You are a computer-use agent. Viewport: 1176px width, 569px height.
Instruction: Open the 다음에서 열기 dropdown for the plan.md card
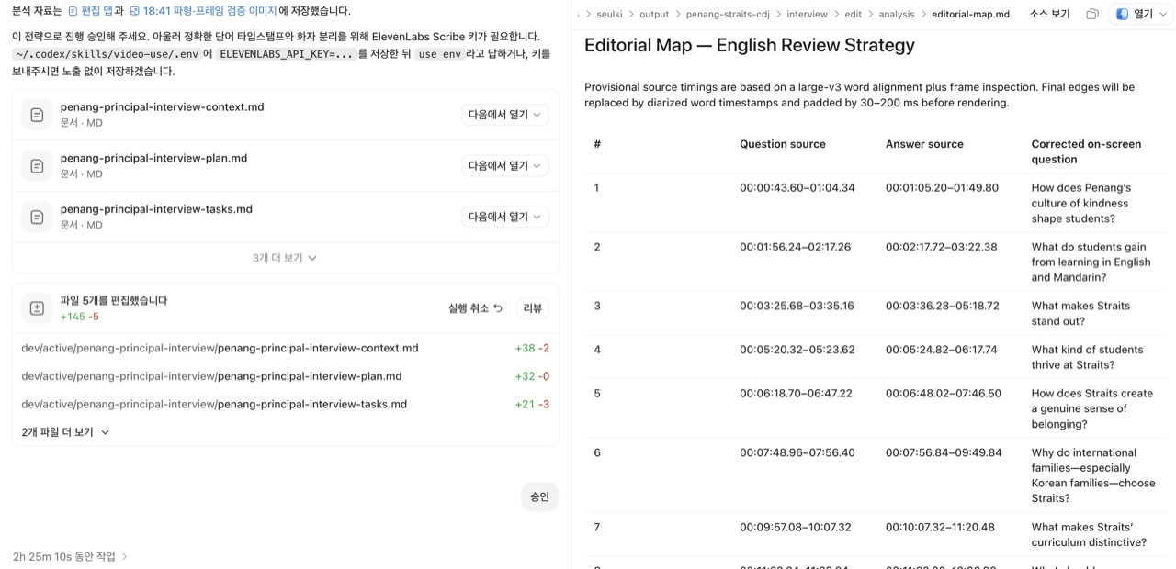[x=504, y=166]
